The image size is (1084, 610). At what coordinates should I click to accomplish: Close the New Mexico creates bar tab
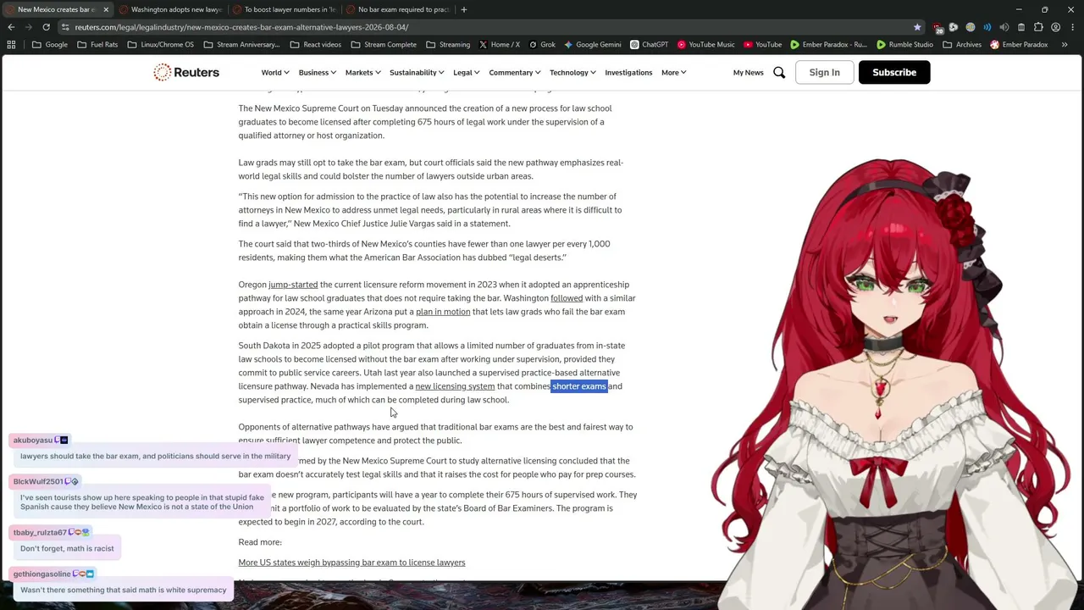106,9
